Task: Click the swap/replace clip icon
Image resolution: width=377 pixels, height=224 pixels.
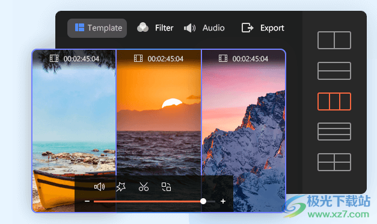Action: (166, 187)
